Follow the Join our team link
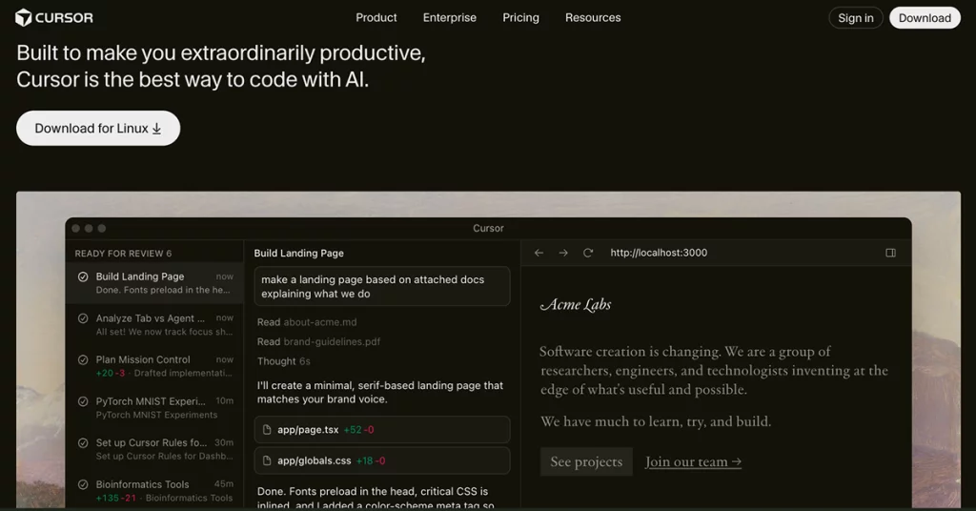The height and width of the screenshot is (511, 976). point(693,461)
